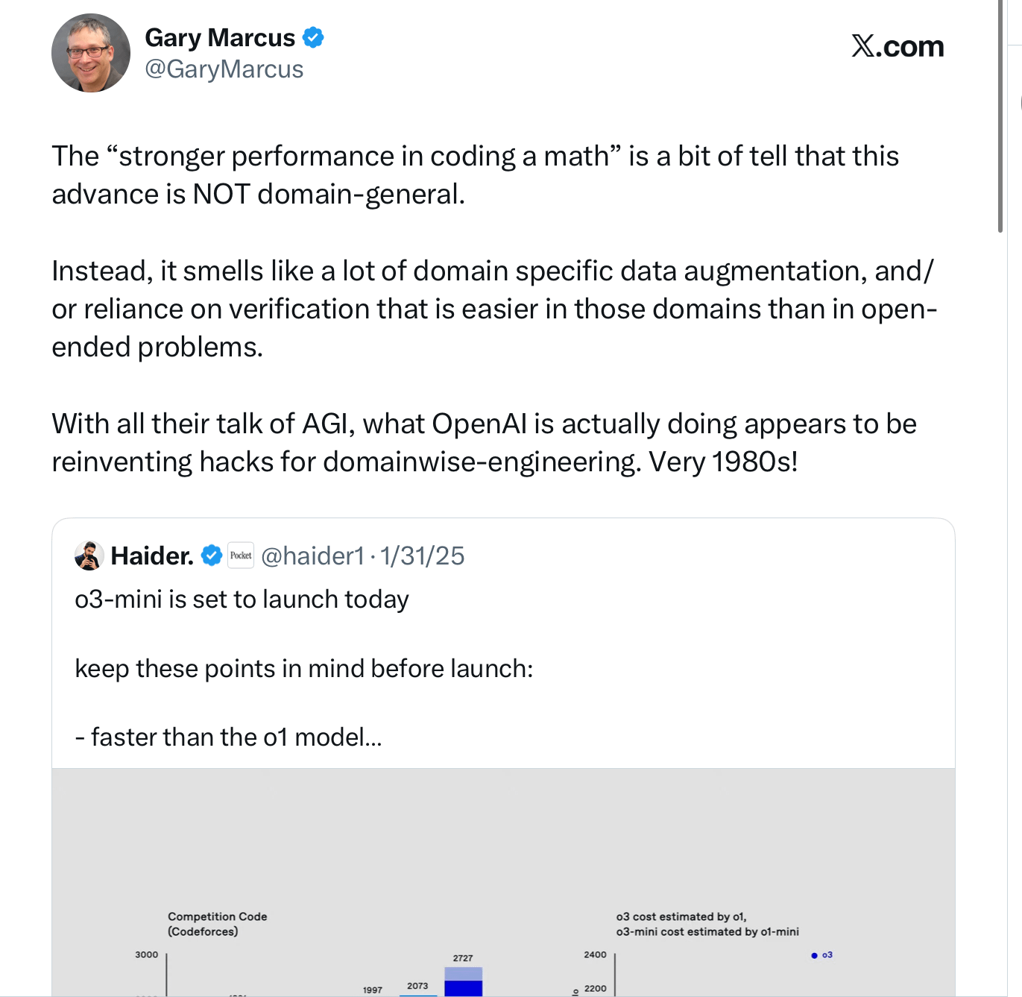Open the @GaryMarcus handle link
This screenshot has height=997, width=1022.
224,69
